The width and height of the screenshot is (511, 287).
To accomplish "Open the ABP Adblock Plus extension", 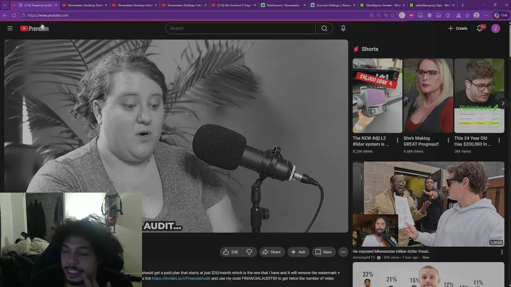I will pyautogui.click(x=411, y=15).
